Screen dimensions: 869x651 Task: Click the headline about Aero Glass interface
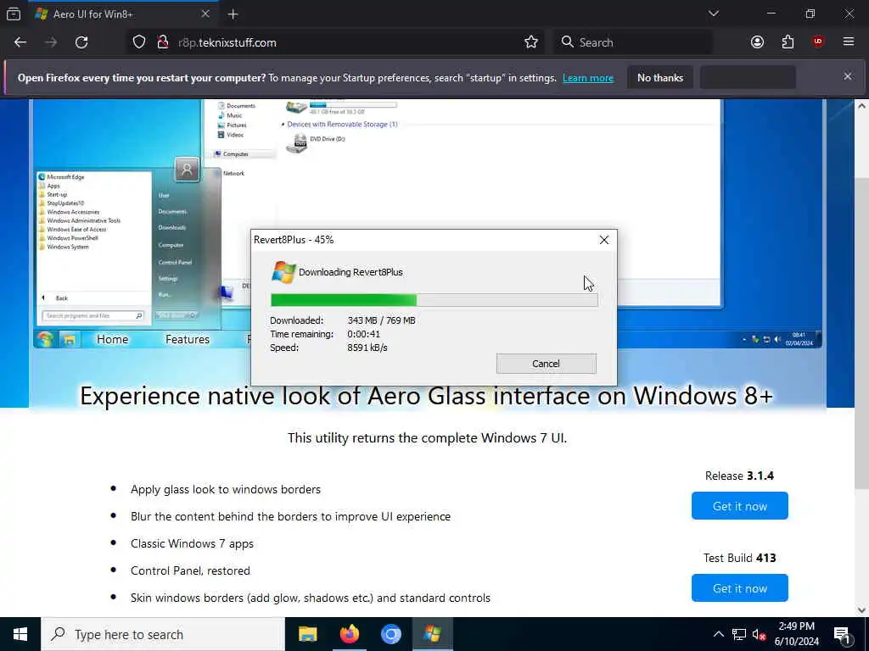click(x=426, y=396)
